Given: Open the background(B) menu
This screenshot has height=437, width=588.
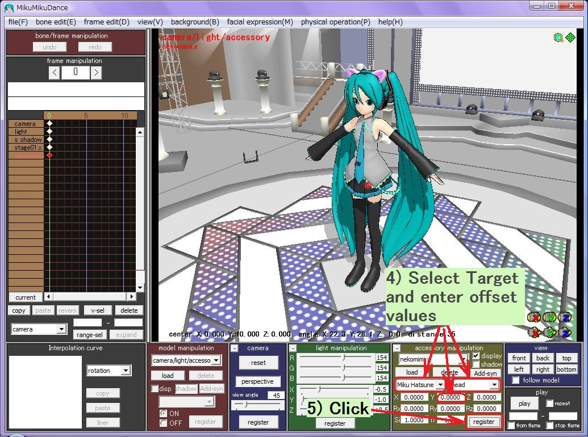Looking at the screenshot, I should [195, 22].
